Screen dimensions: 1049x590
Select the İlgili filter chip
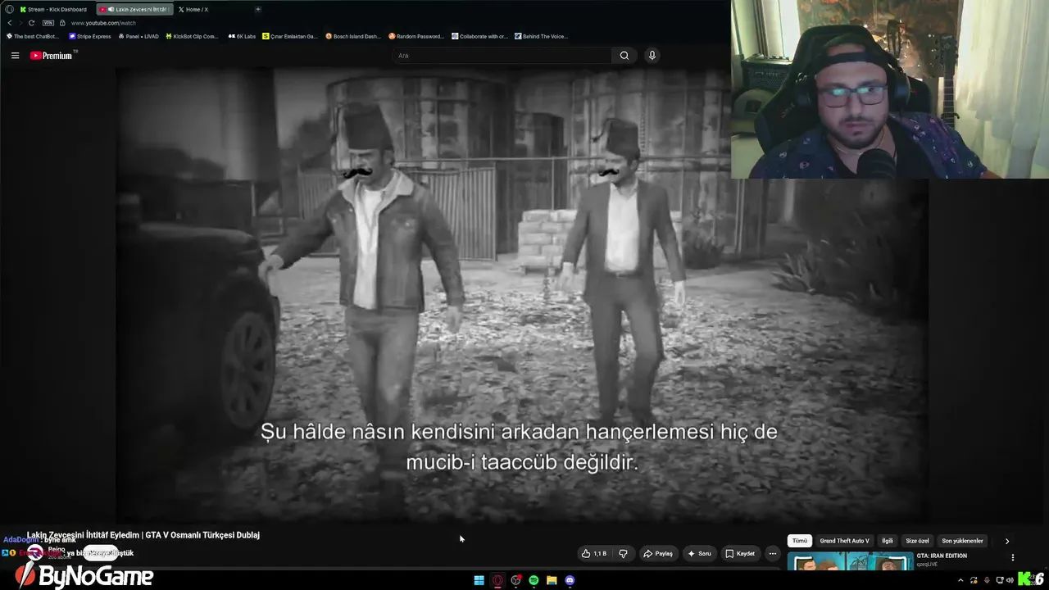[888, 541]
